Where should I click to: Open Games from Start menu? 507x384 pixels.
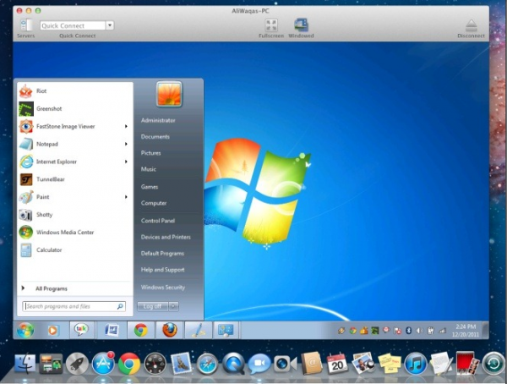point(150,187)
